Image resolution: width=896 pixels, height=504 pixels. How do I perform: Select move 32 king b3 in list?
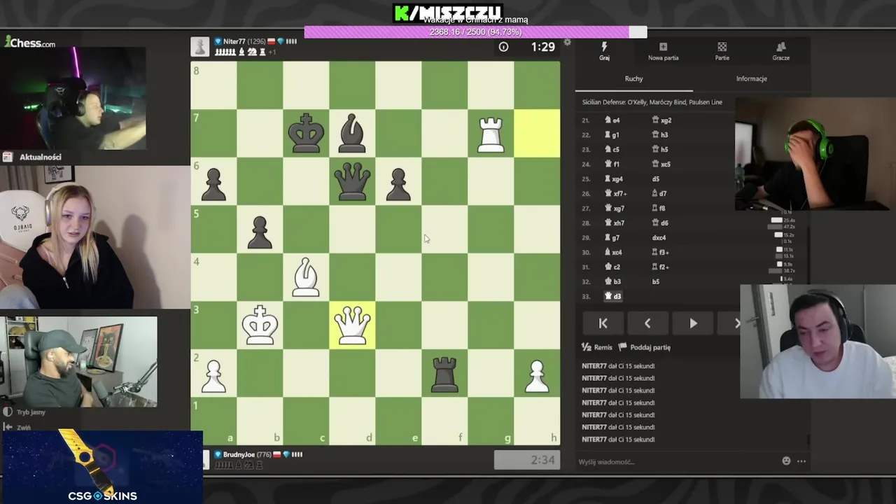click(x=612, y=282)
